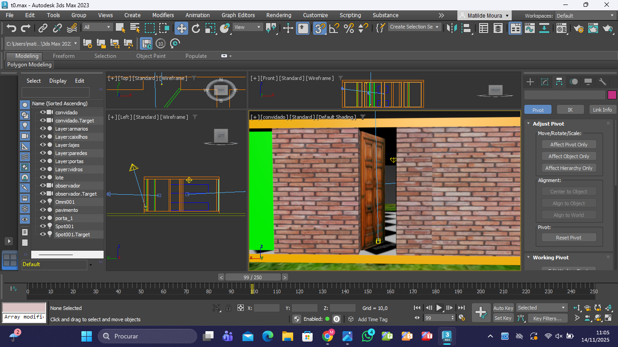Hide the pavimento object with eye icon
This screenshot has width=618, height=347.
pyautogui.click(x=43, y=210)
